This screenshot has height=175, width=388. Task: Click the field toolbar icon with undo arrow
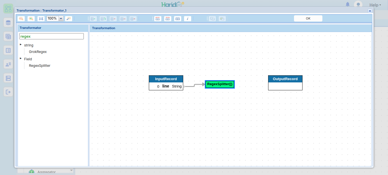(x=103, y=19)
